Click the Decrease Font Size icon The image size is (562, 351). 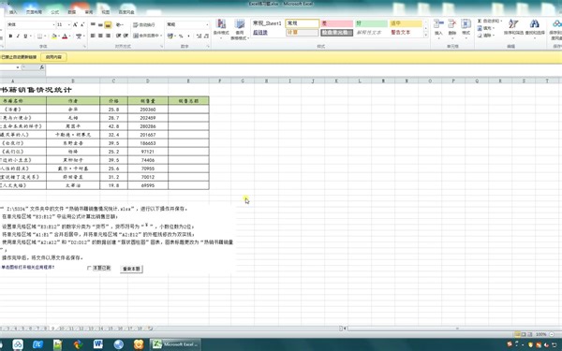click(x=82, y=24)
